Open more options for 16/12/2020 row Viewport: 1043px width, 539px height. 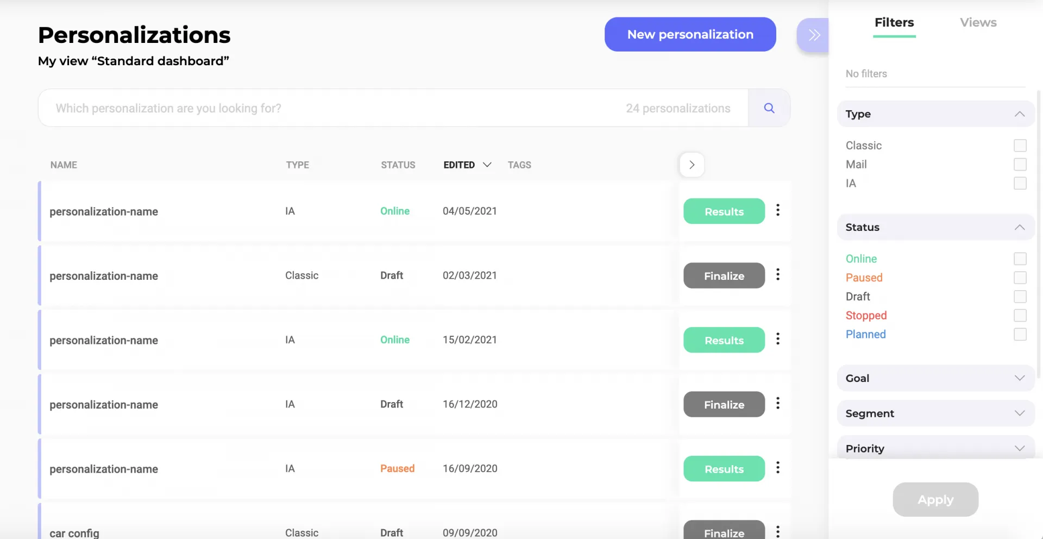778,403
